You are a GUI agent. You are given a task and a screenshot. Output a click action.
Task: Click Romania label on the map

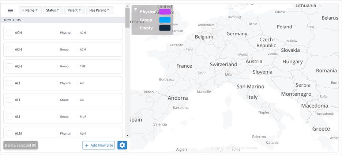[326, 71]
